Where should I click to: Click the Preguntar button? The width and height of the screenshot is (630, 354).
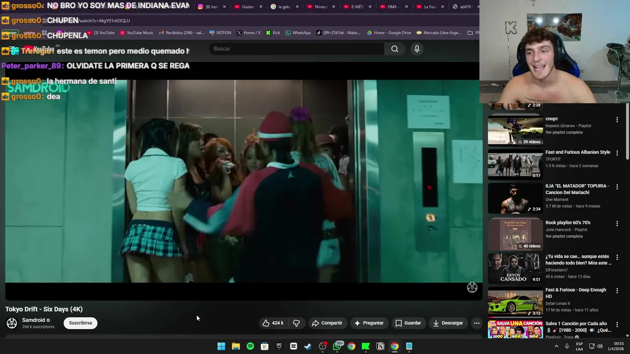tap(369, 323)
